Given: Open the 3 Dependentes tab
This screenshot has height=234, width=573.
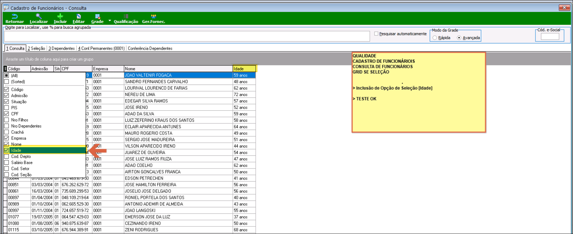Looking at the screenshot, I should pos(61,48).
